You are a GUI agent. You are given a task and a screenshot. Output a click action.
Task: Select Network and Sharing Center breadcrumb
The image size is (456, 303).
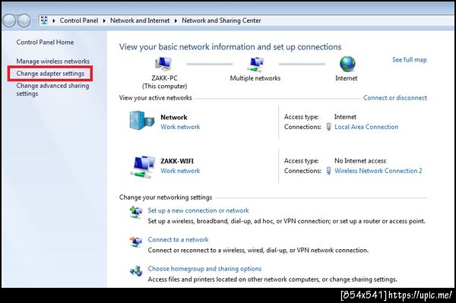tap(221, 21)
